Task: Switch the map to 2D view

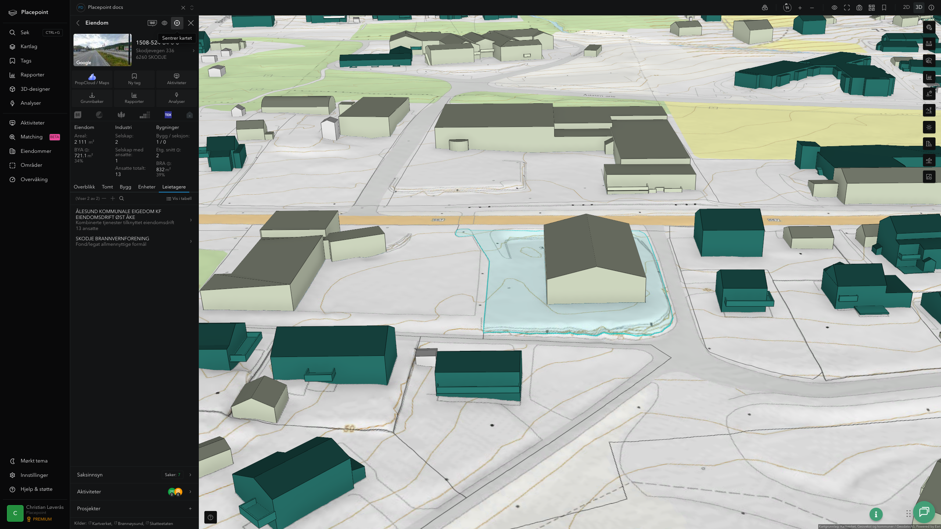Action: (x=906, y=7)
